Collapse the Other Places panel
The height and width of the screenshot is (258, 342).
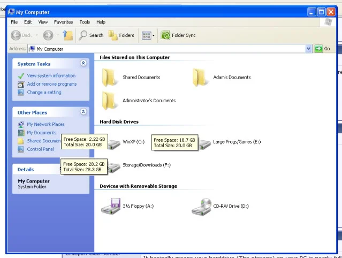click(x=83, y=112)
